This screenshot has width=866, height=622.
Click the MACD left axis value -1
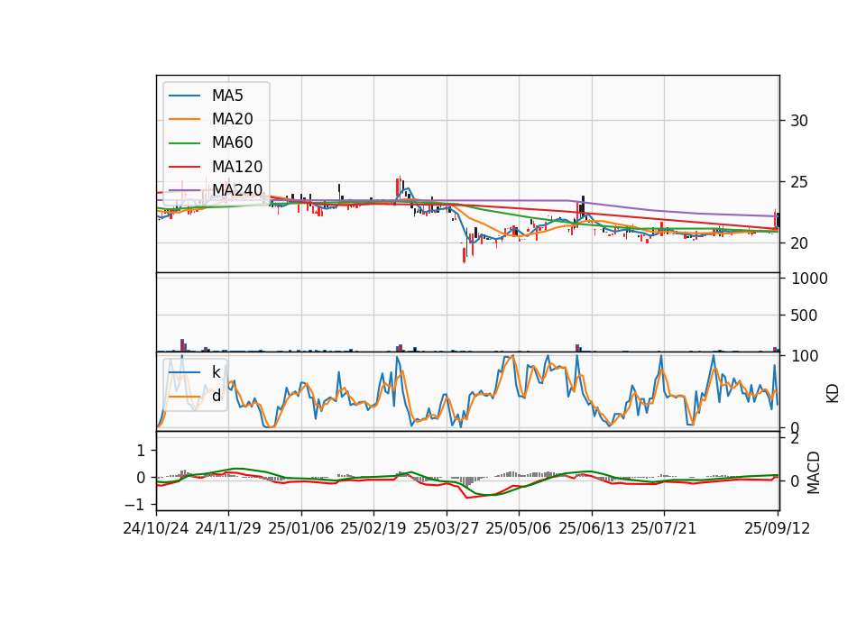[x=134, y=505]
